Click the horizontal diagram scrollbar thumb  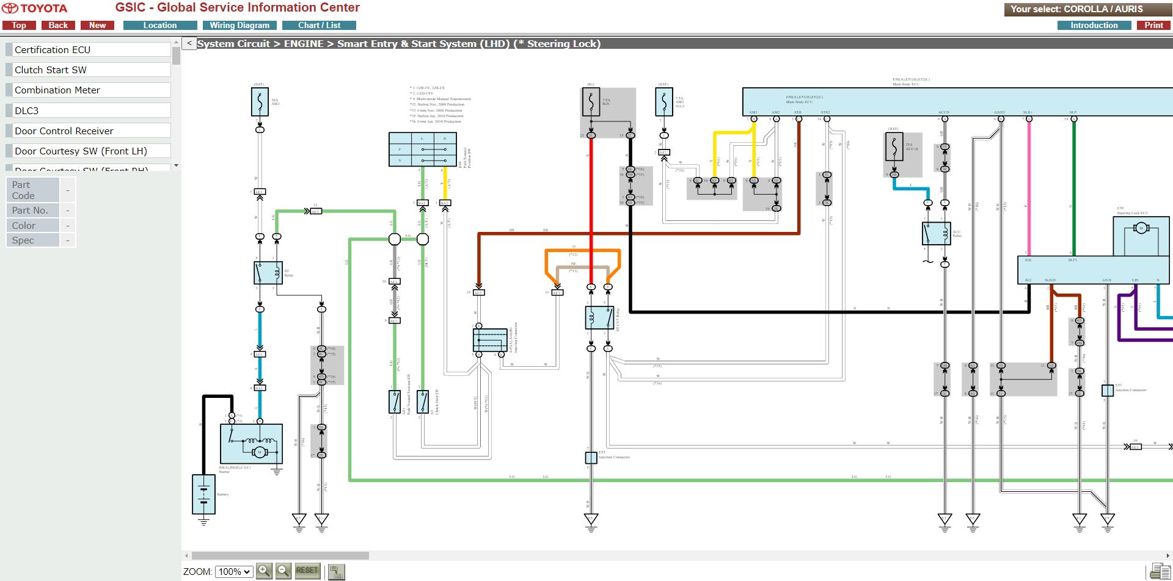[x=280, y=556]
